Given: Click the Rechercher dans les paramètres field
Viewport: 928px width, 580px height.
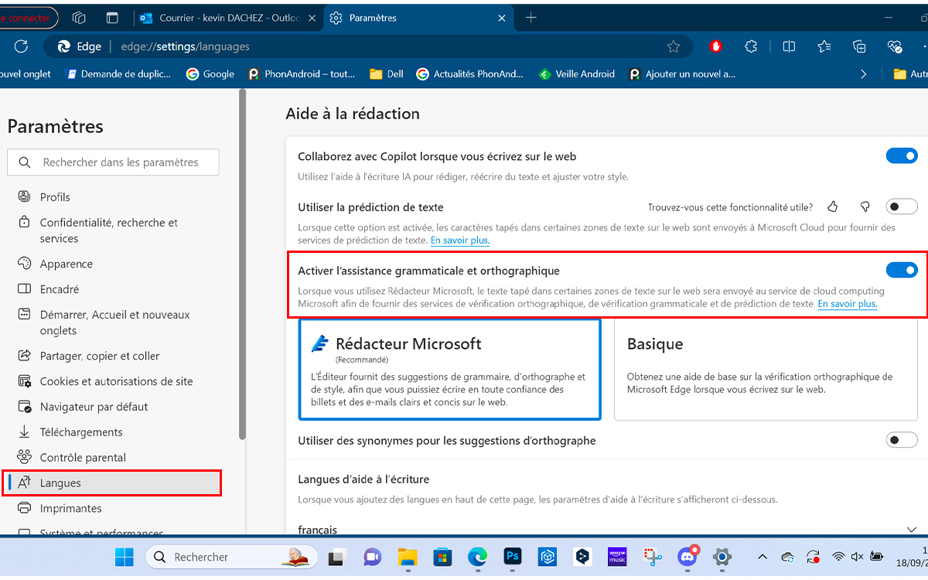Looking at the screenshot, I should [x=113, y=162].
